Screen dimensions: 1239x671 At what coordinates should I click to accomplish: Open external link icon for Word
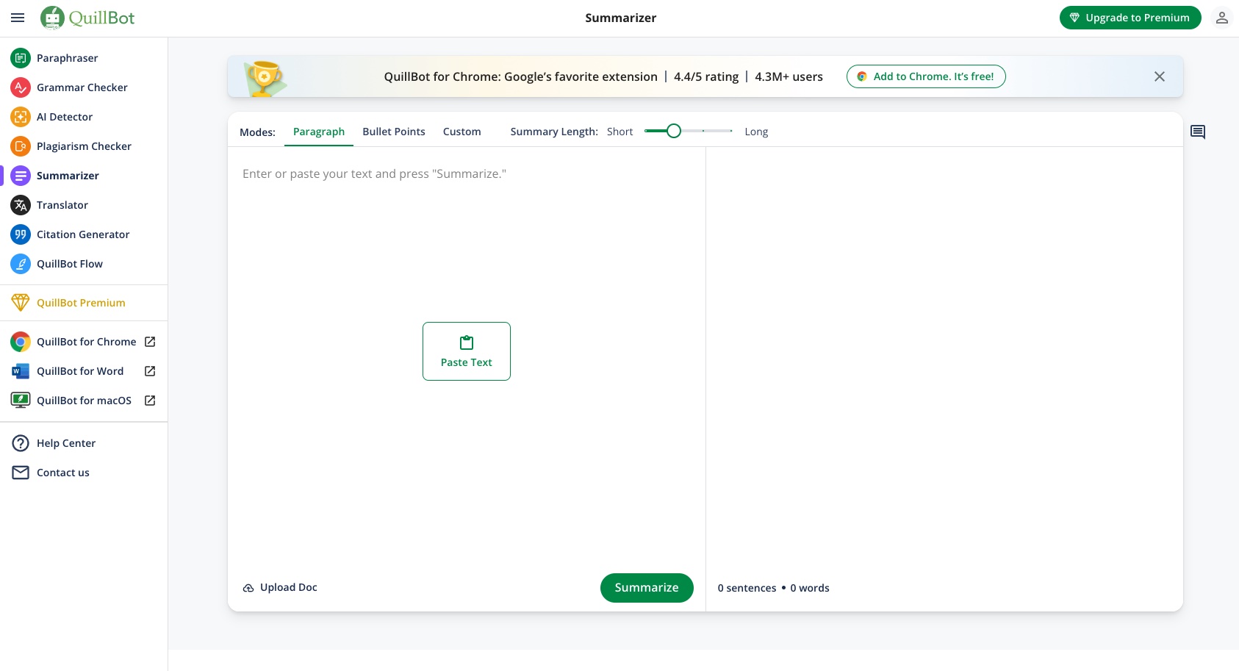pos(150,371)
